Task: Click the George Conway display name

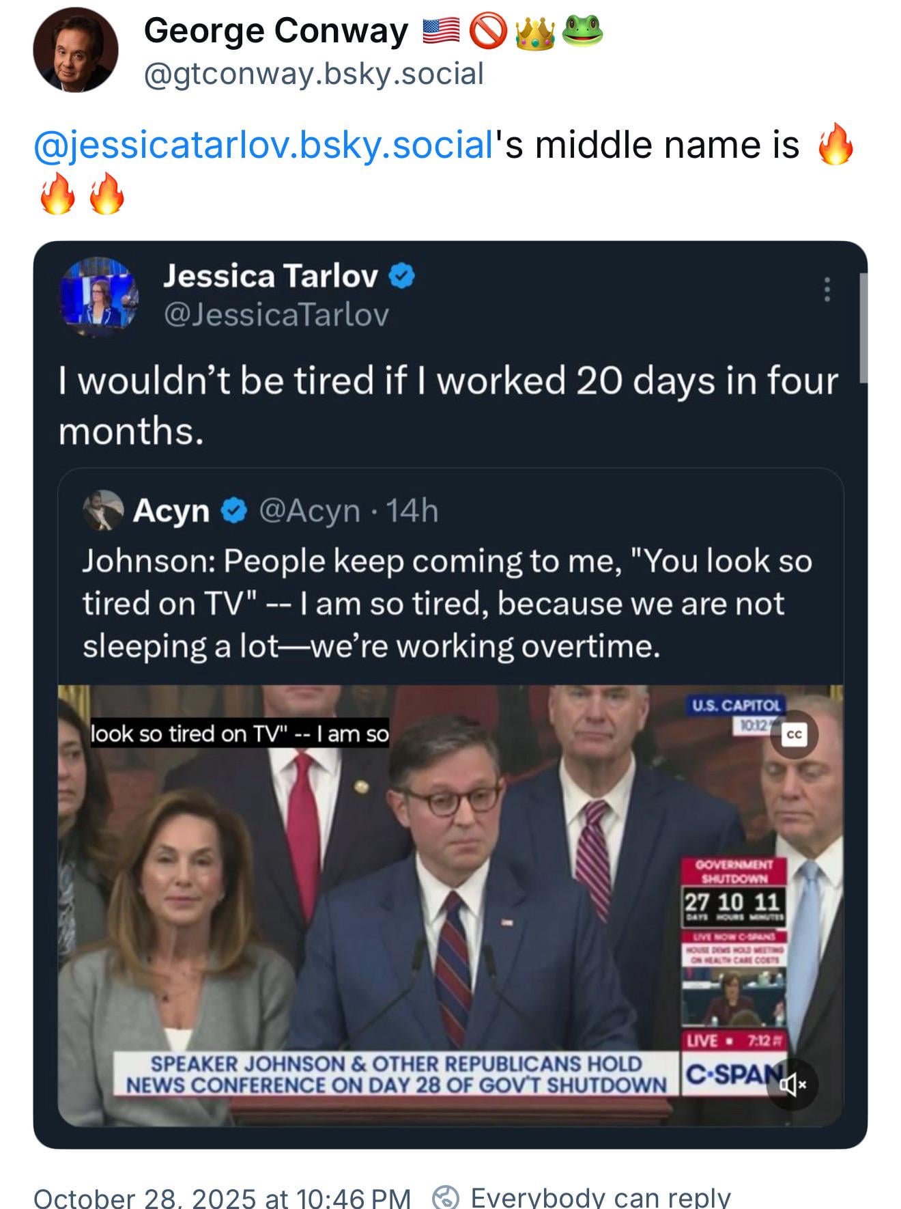Action: 276,31
